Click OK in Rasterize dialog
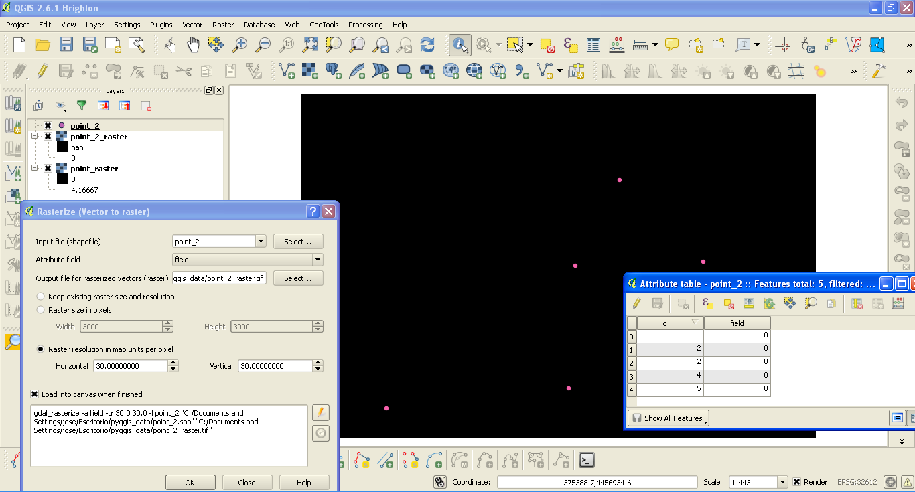915x492 pixels. click(x=190, y=483)
